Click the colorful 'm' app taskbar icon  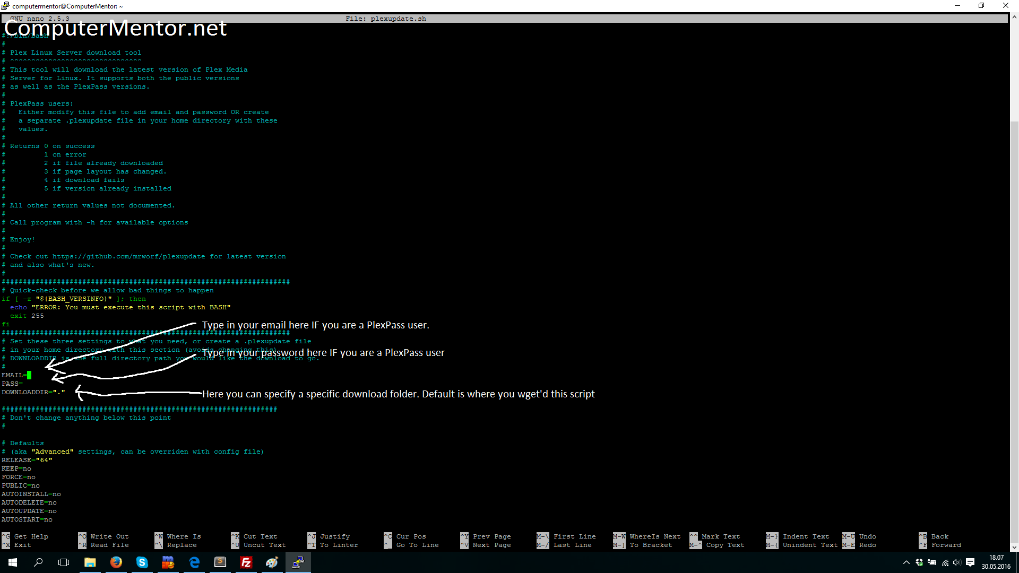(x=168, y=562)
